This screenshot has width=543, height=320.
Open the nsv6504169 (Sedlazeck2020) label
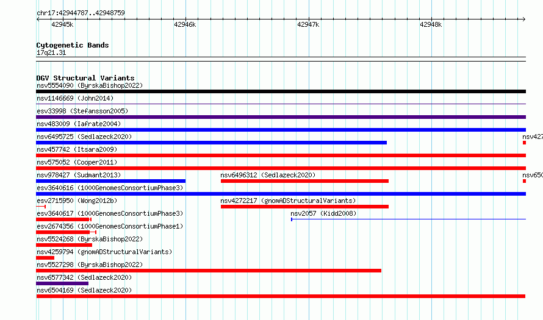click(x=84, y=290)
